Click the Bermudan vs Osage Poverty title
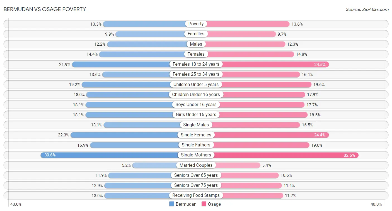Screen dimensions: 392x211 pos(45,9)
